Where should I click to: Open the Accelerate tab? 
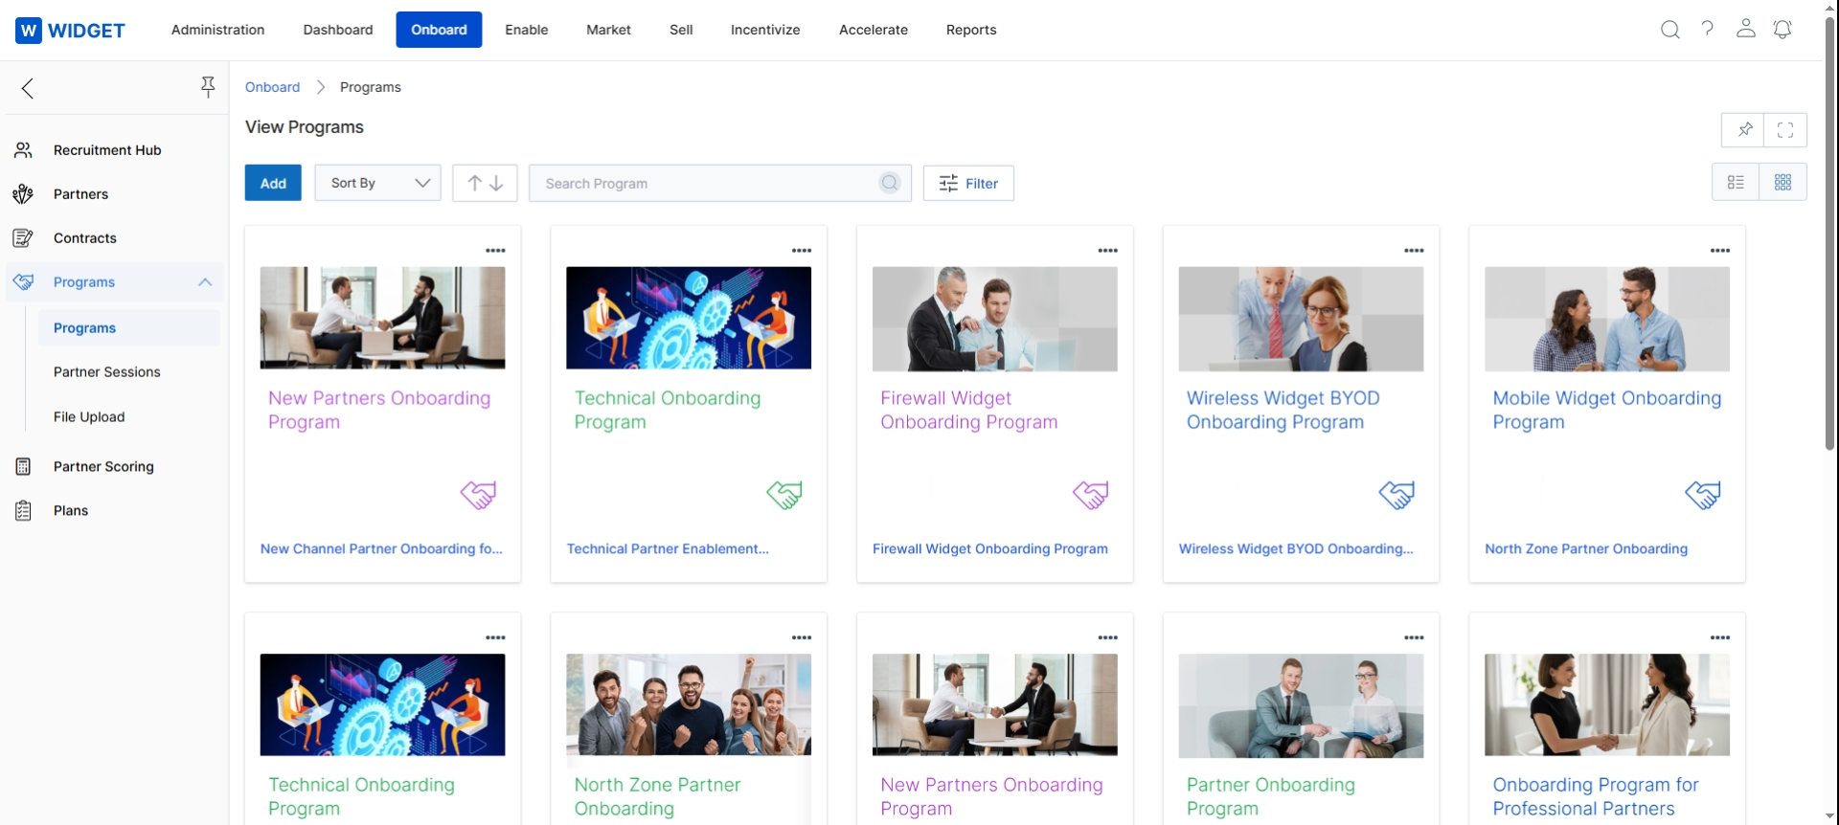pos(874,30)
